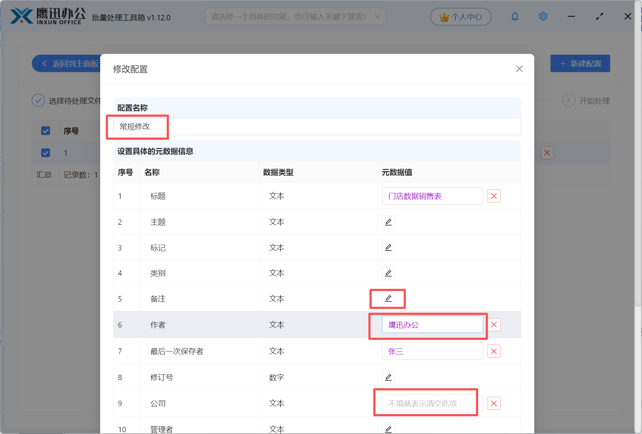Edit the 修订号 value with pencil icon
The height and width of the screenshot is (434, 642).
click(388, 377)
